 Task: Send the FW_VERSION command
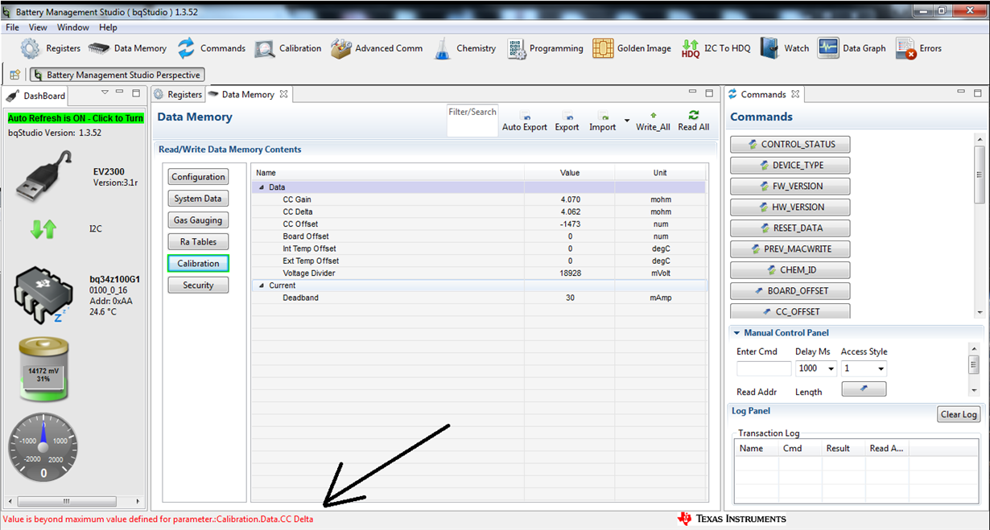790,187
